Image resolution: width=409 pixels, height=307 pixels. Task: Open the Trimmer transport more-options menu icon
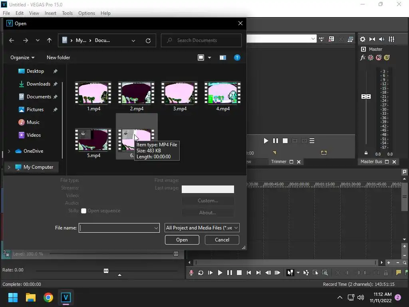pos(312,141)
